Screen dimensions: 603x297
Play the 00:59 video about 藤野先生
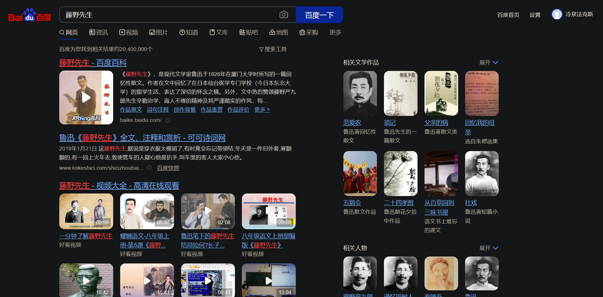86,211
